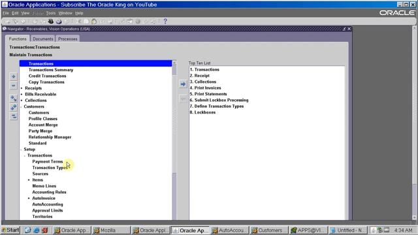Switch to AutoAccou... taskbar window

click(231, 230)
